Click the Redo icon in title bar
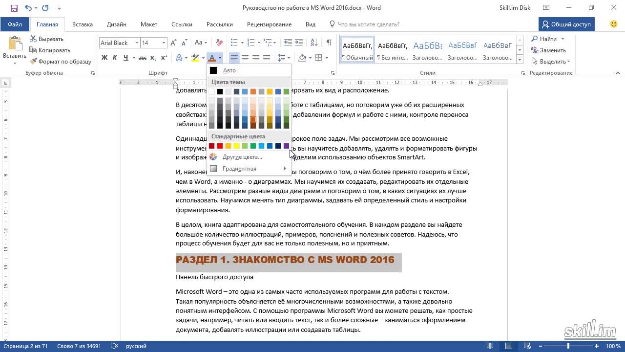The height and width of the screenshot is (352, 625). coord(45,8)
